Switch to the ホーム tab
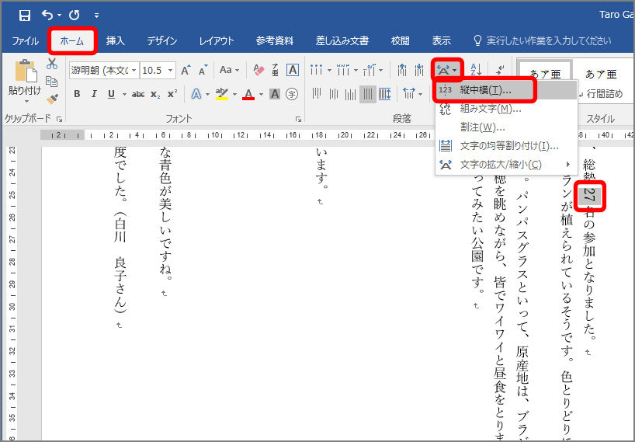 pyautogui.click(x=72, y=41)
